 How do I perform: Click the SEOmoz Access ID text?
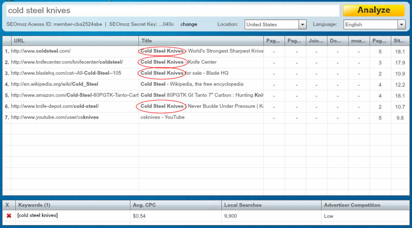54,25
